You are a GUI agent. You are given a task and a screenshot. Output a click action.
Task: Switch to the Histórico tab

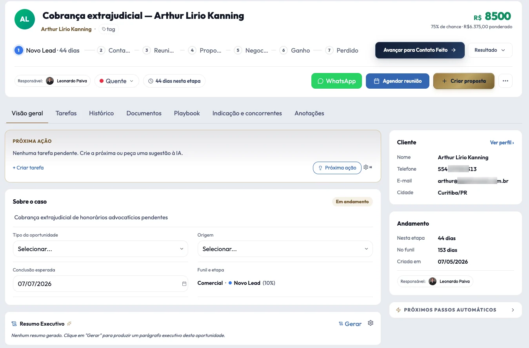tap(101, 113)
